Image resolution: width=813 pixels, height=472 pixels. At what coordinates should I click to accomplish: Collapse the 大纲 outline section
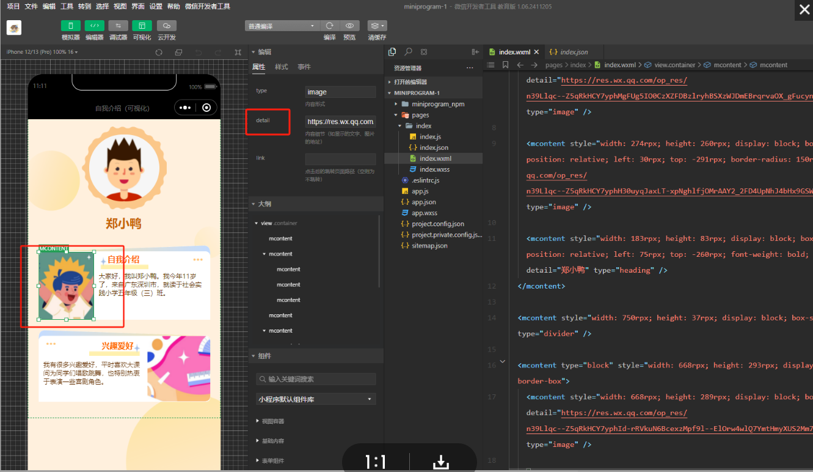coord(253,204)
